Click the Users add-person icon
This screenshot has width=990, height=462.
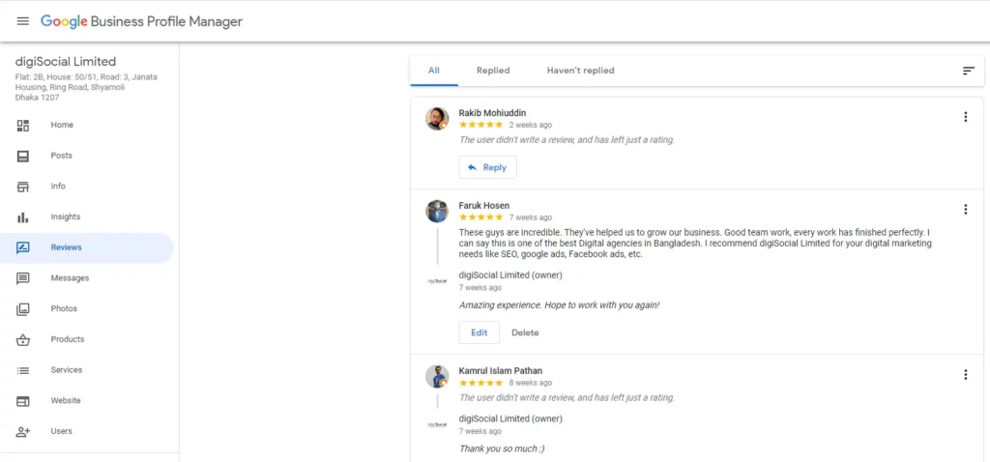tap(23, 432)
